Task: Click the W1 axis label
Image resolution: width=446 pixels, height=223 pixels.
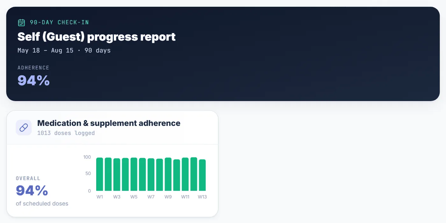Action: (100, 197)
